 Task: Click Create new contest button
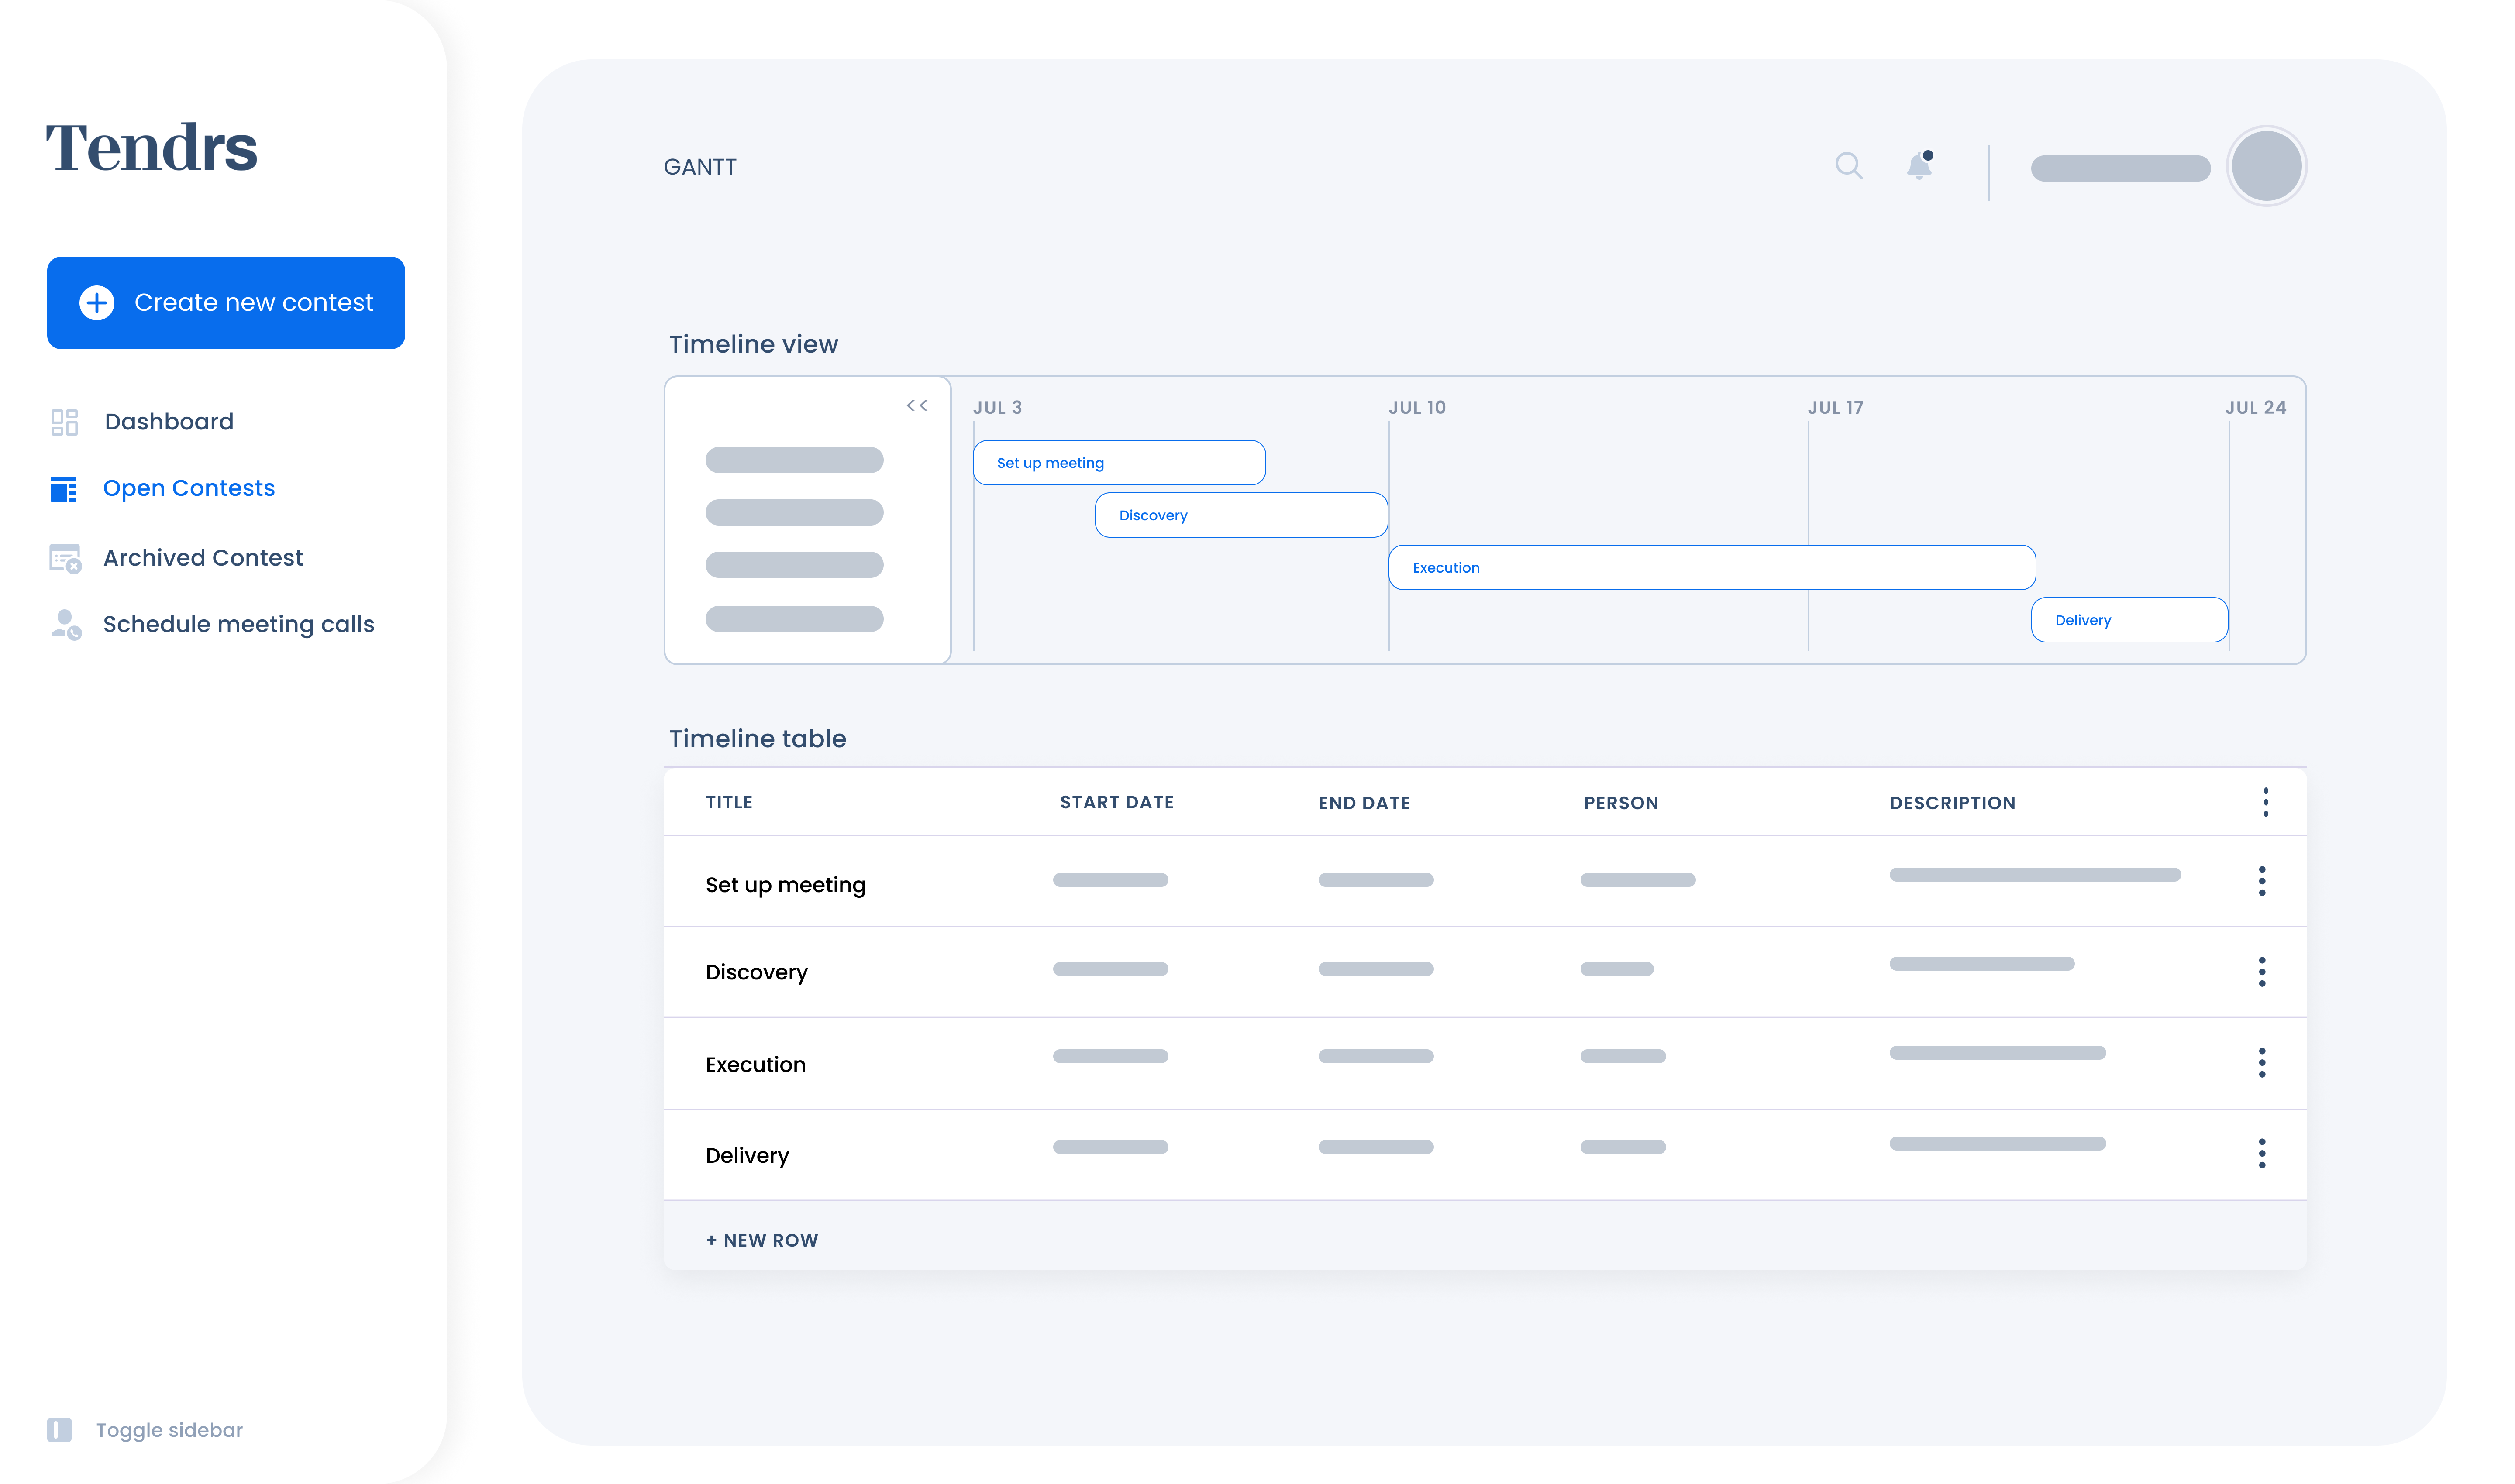(x=226, y=302)
